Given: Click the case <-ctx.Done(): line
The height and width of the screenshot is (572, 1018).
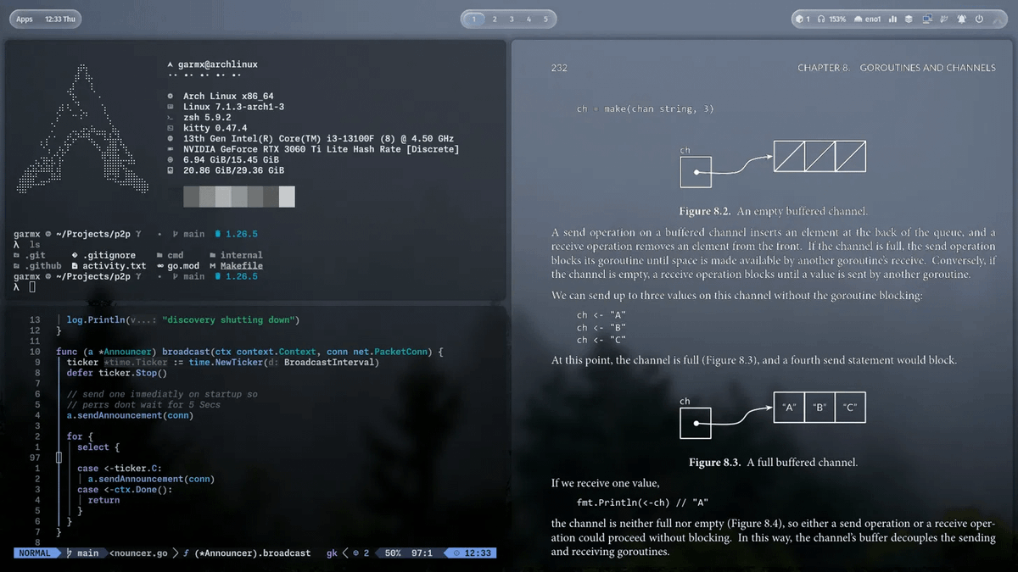Looking at the screenshot, I should tap(125, 489).
